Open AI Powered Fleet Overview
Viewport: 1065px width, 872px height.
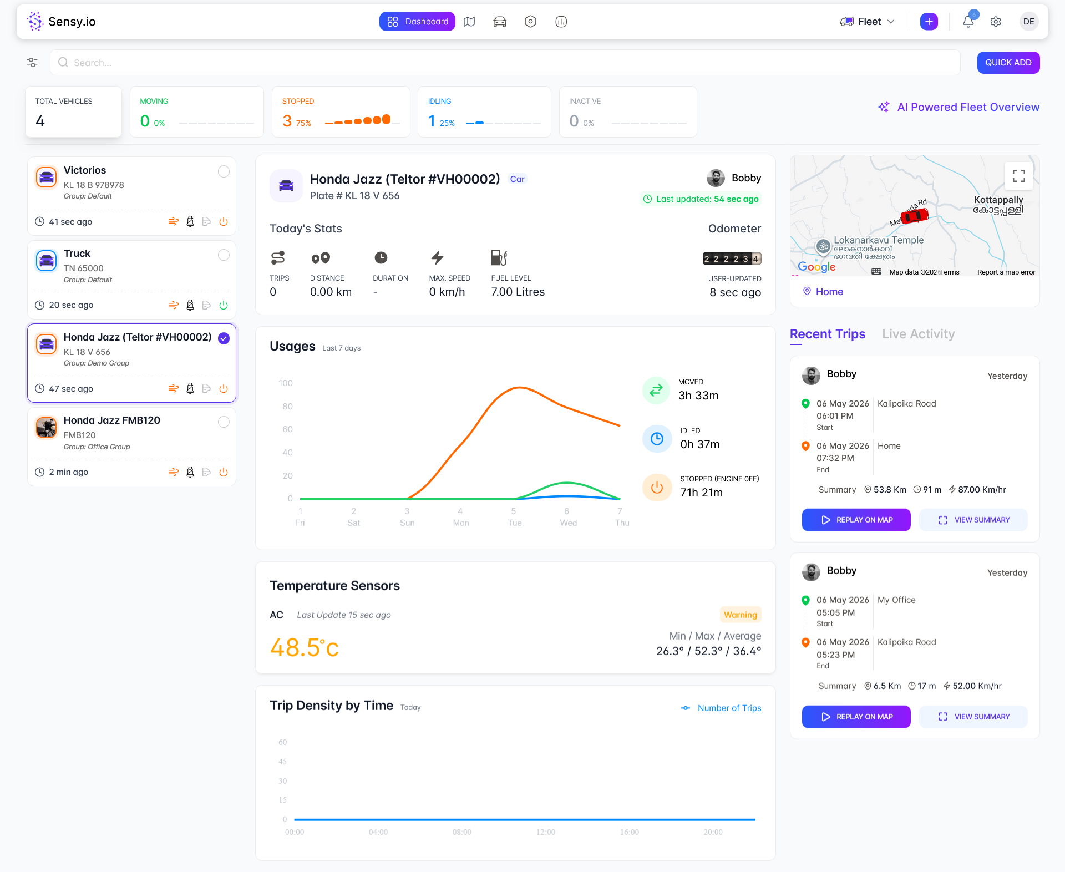point(958,107)
